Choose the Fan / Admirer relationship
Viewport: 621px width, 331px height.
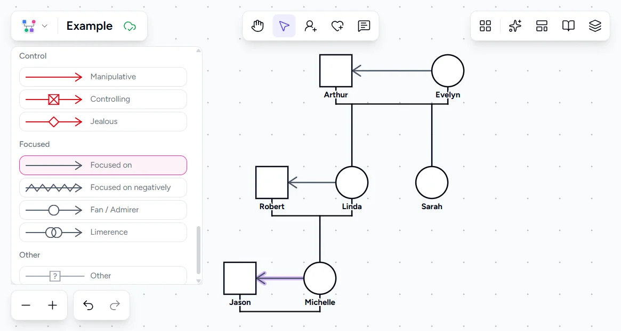(x=103, y=210)
